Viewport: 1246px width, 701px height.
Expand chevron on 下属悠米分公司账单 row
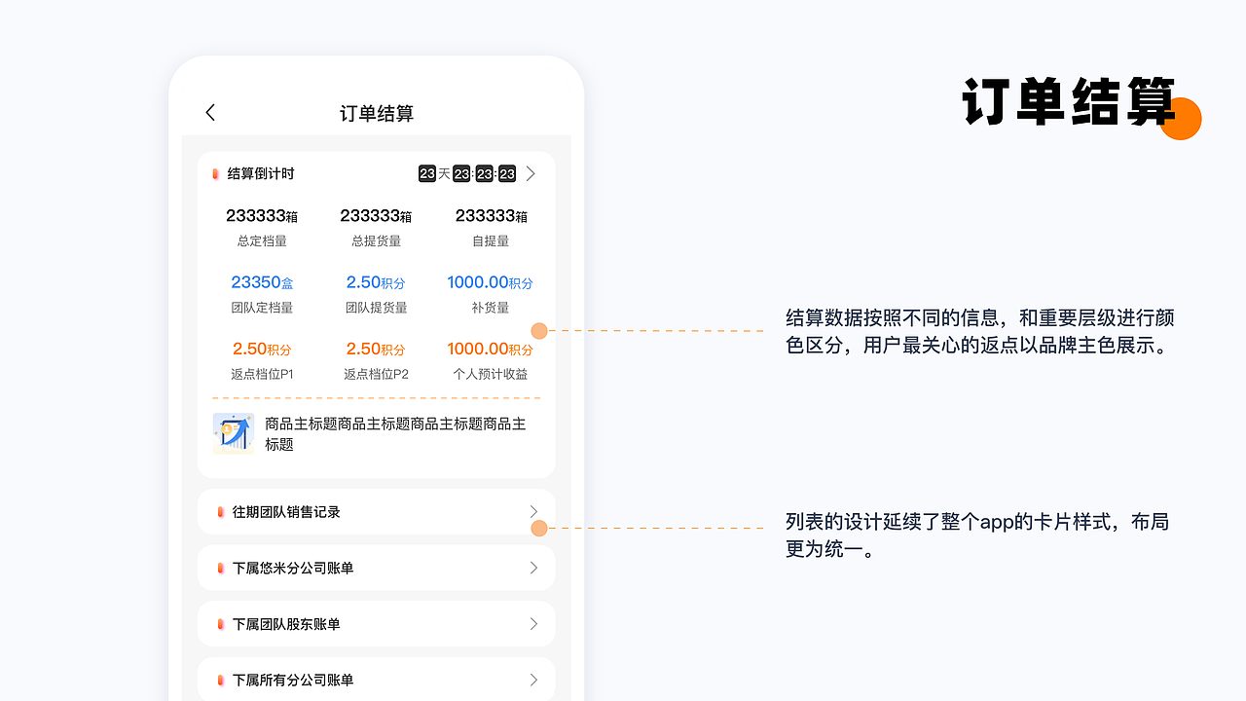[x=533, y=568]
